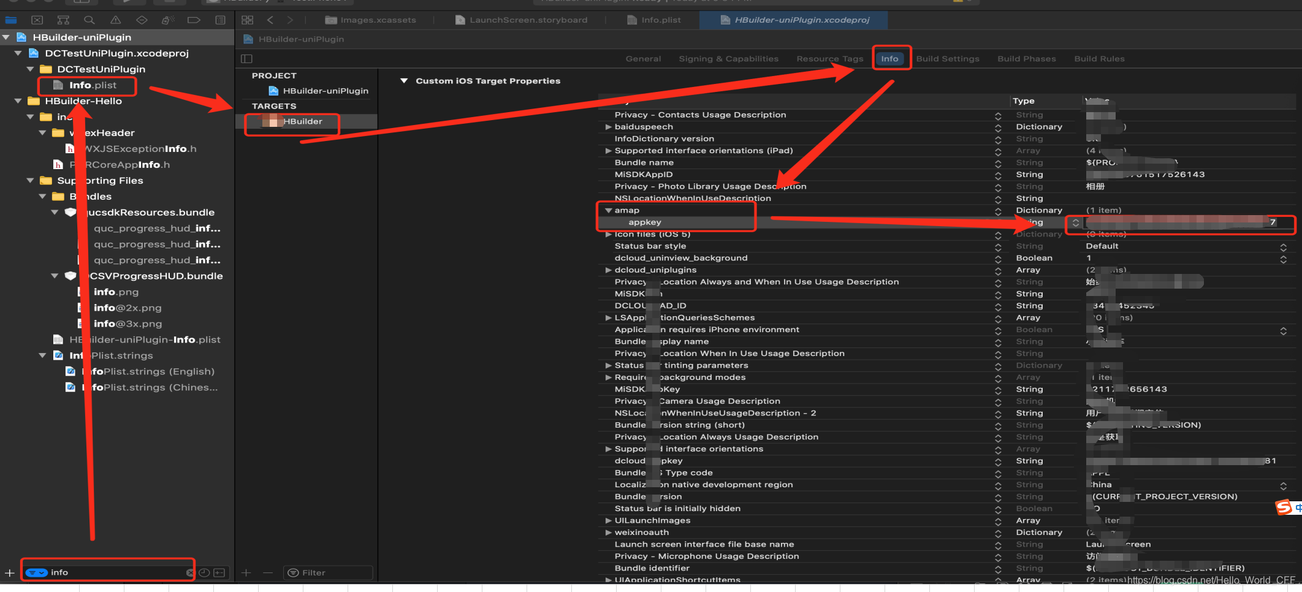Open dcloud_uninview_background Boolean value stepper

click(1283, 259)
